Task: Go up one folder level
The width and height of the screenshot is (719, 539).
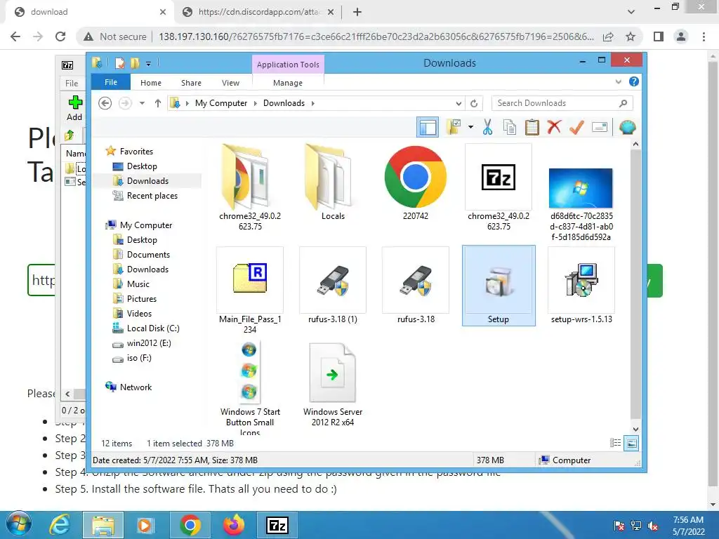Action: point(158,103)
